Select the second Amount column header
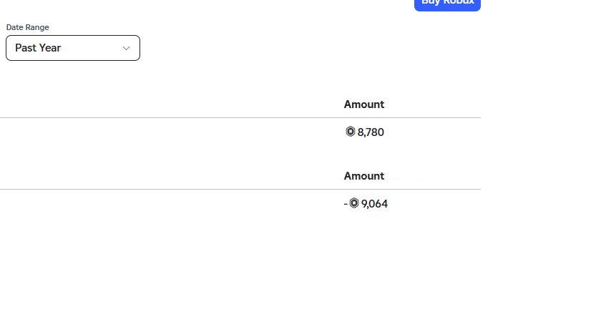 pyautogui.click(x=364, y=176)
